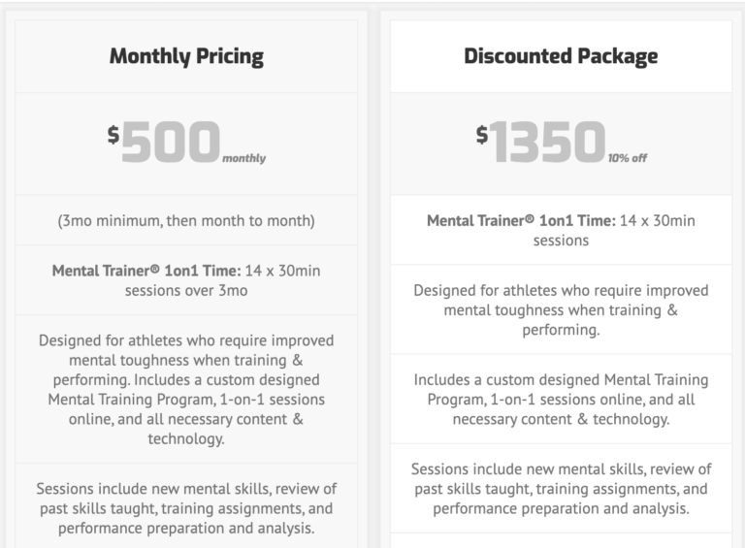Click 'sessions over 3mo' text
The image size is (745, 548).
(186, 291)
